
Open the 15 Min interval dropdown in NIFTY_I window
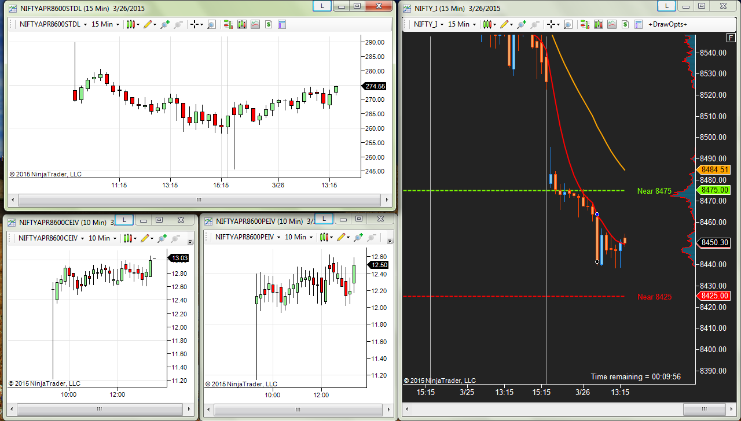coord(462,24)
